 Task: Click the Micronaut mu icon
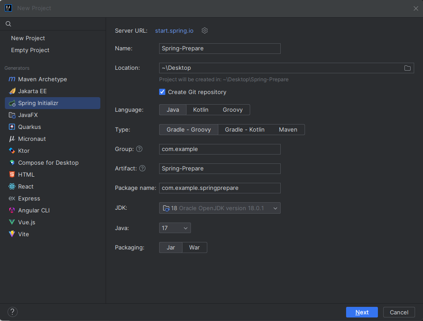coord(12,139)
